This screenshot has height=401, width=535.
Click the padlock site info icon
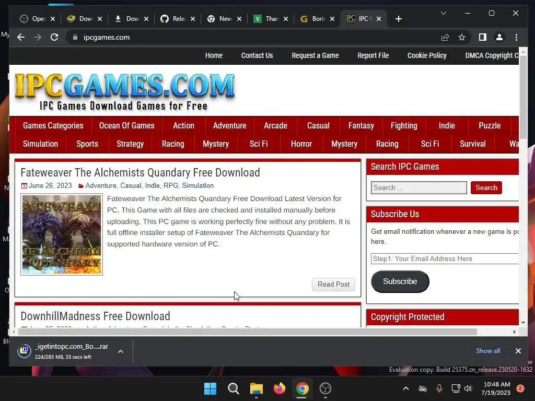[x=75, y=37]
